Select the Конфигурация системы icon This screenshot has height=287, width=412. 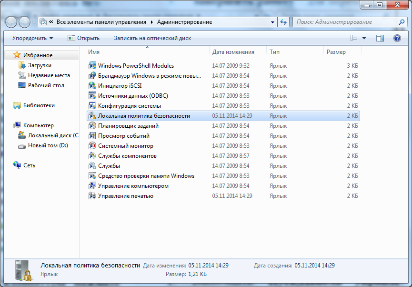click(92, 105)
